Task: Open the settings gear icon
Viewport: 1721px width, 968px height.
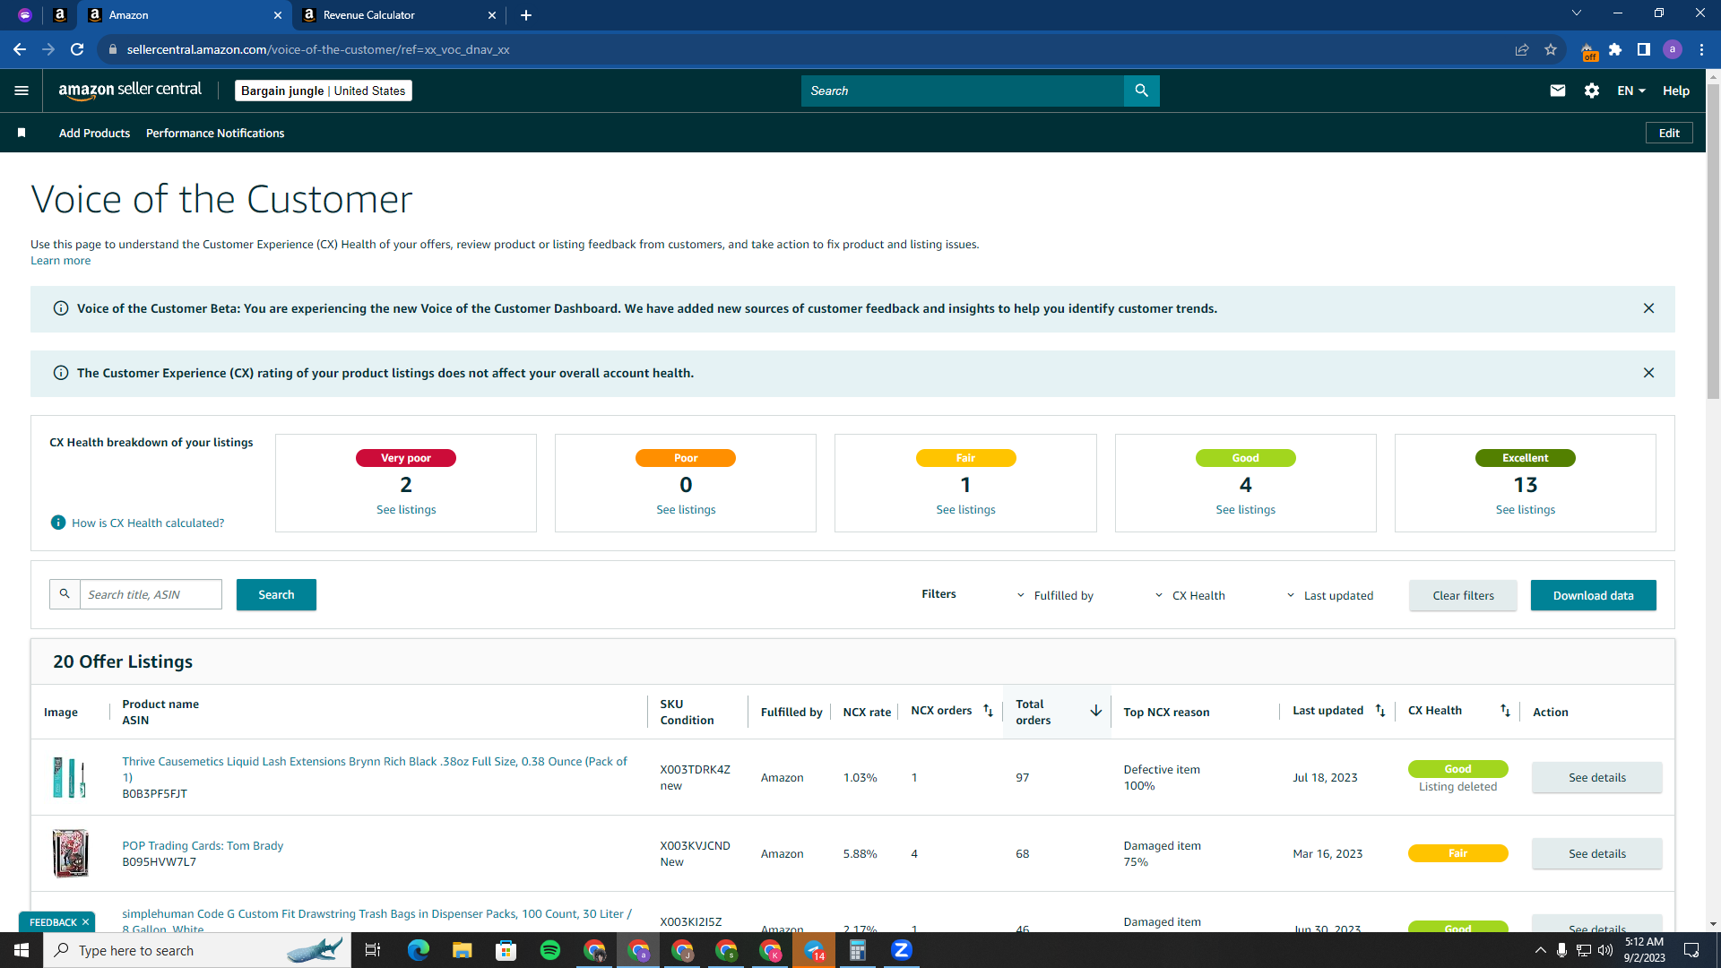Action: 1592,91
